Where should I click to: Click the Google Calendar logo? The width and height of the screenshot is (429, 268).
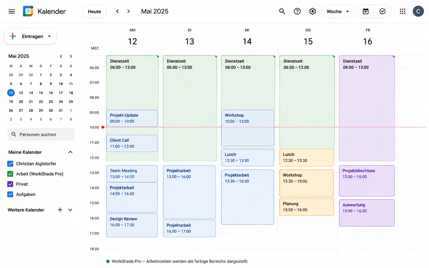(x=28, y=11)
